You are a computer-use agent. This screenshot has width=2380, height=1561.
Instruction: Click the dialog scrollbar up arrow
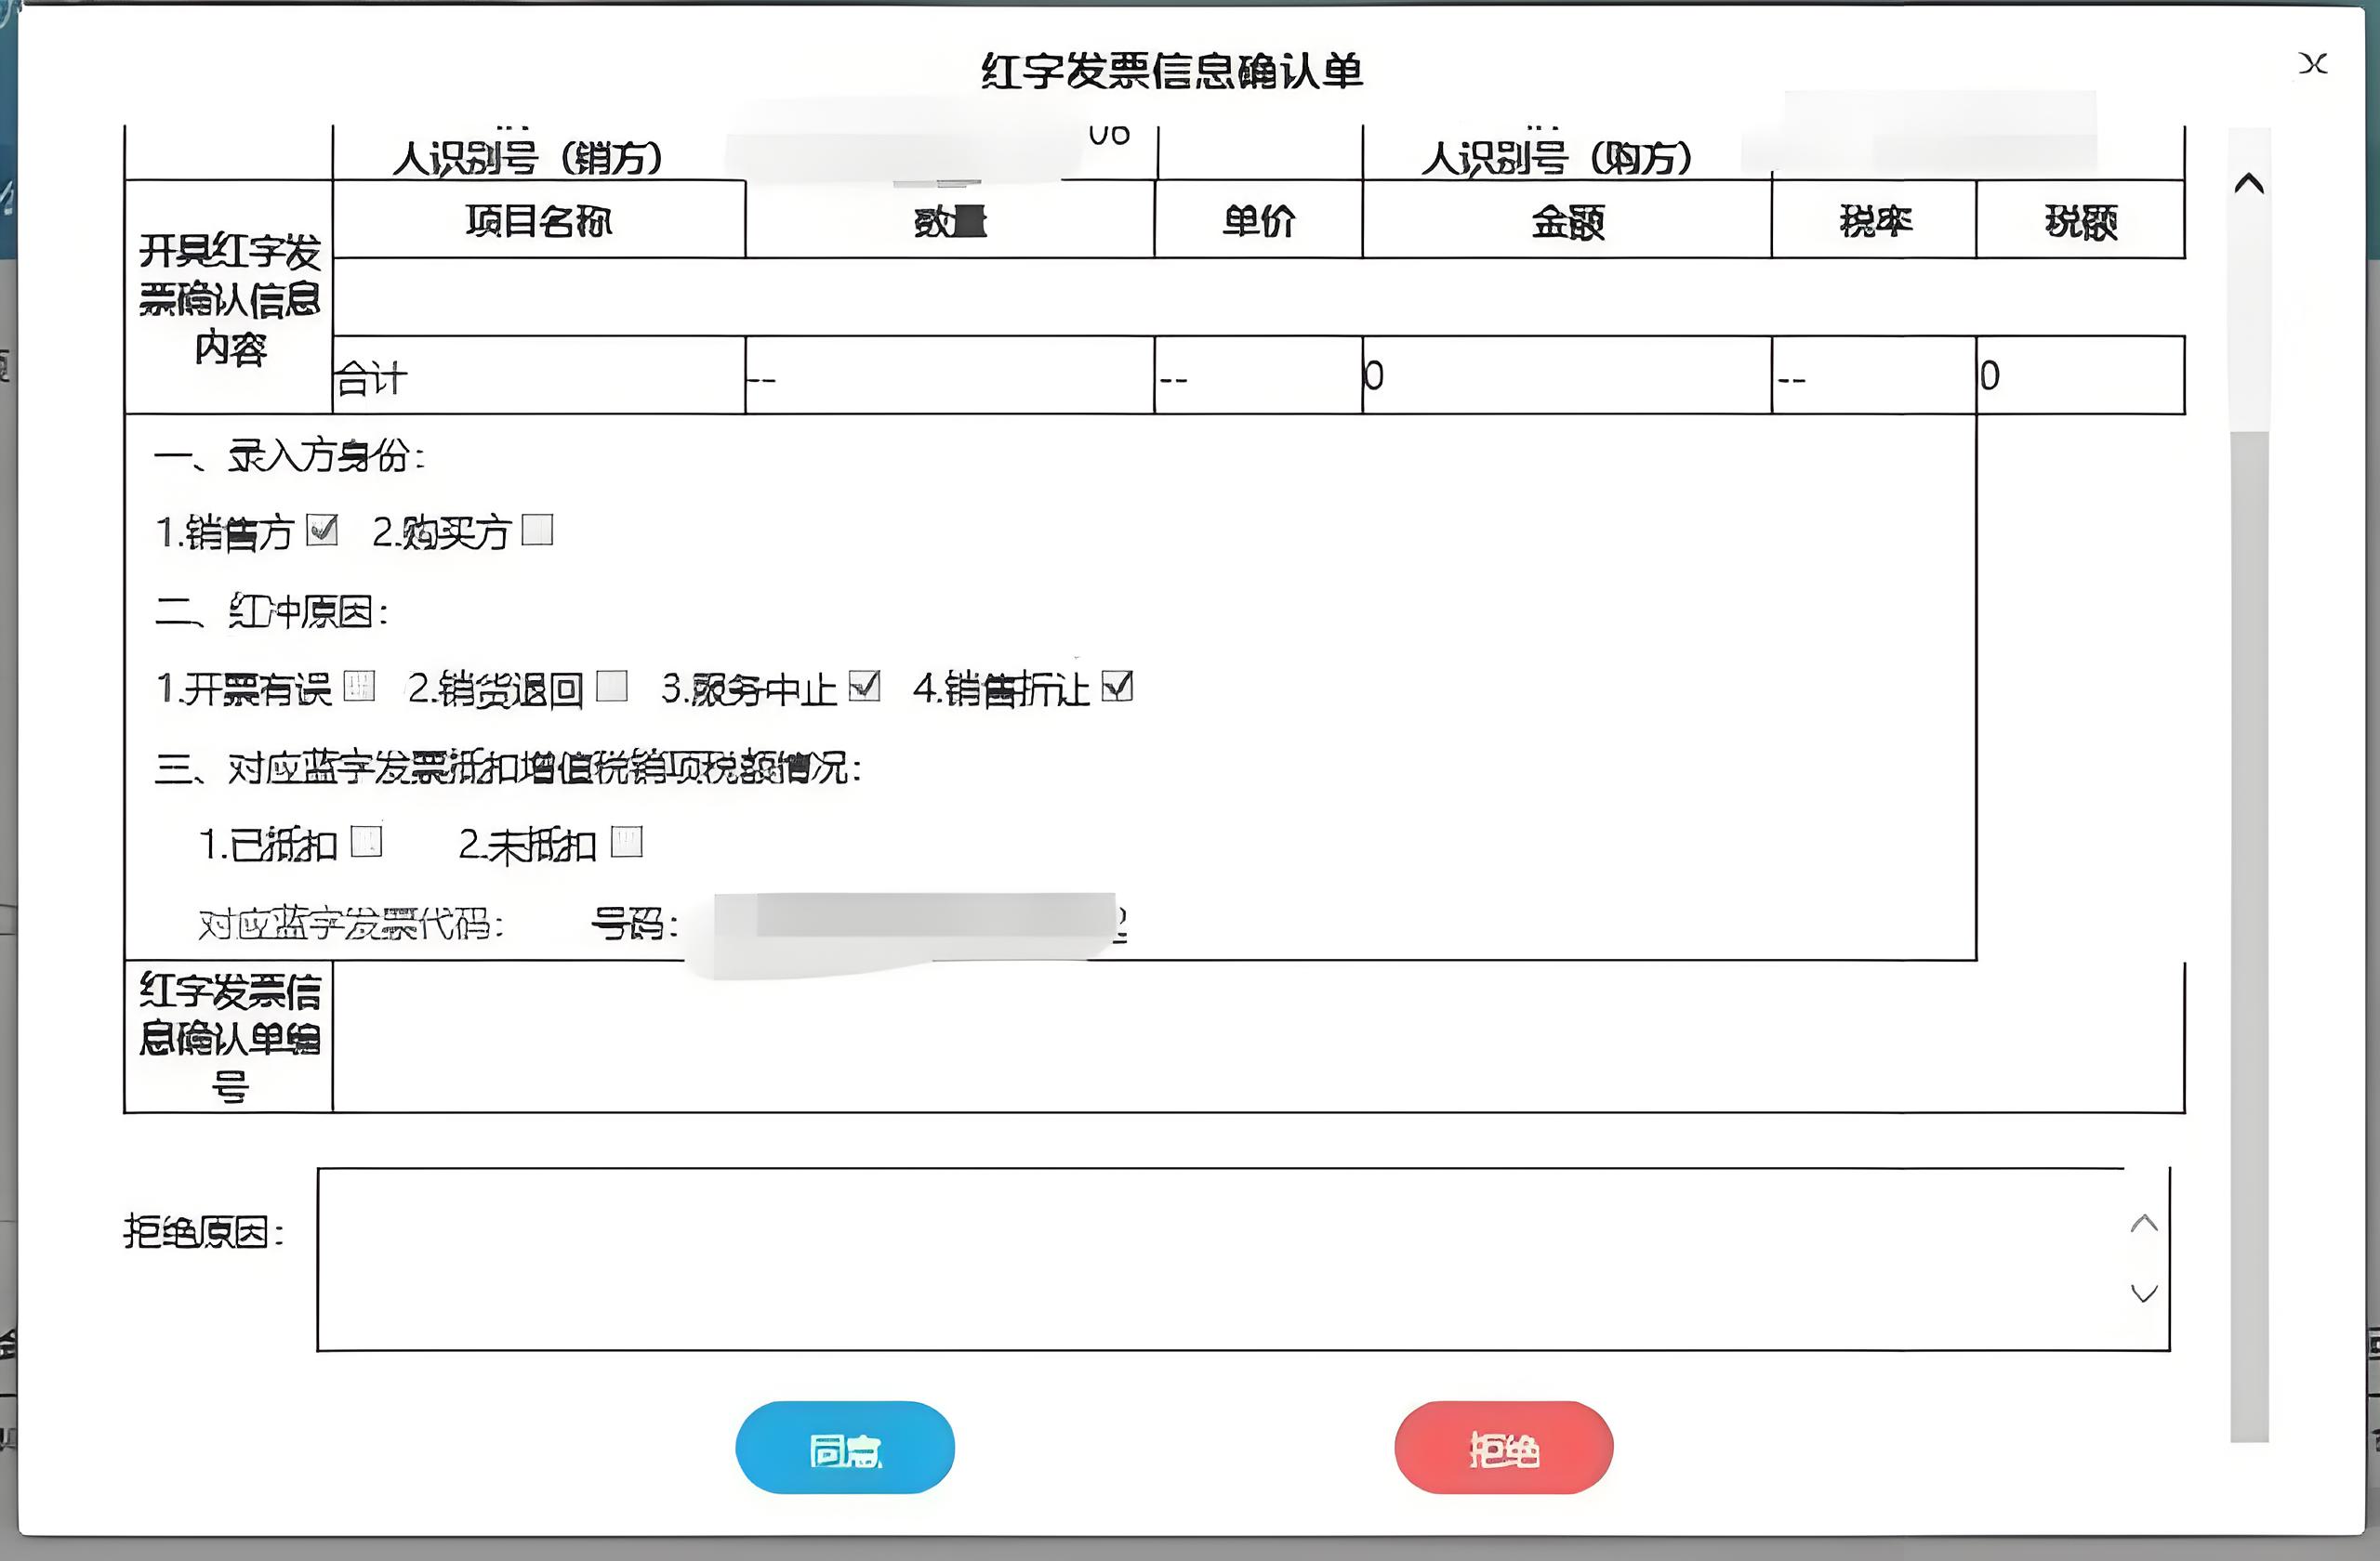[2249, 184]
